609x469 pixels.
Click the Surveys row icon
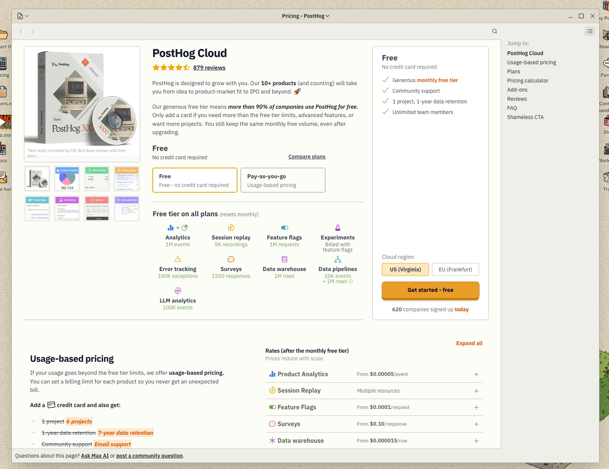tap(272, 424)
